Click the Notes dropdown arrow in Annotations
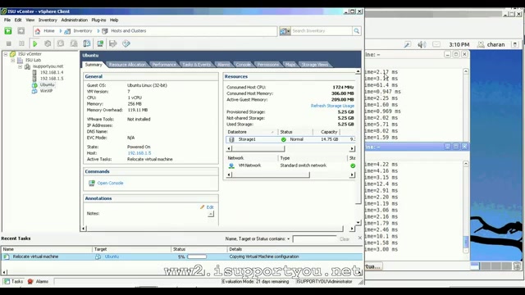The image size is (525, 295). pos(211,214)
